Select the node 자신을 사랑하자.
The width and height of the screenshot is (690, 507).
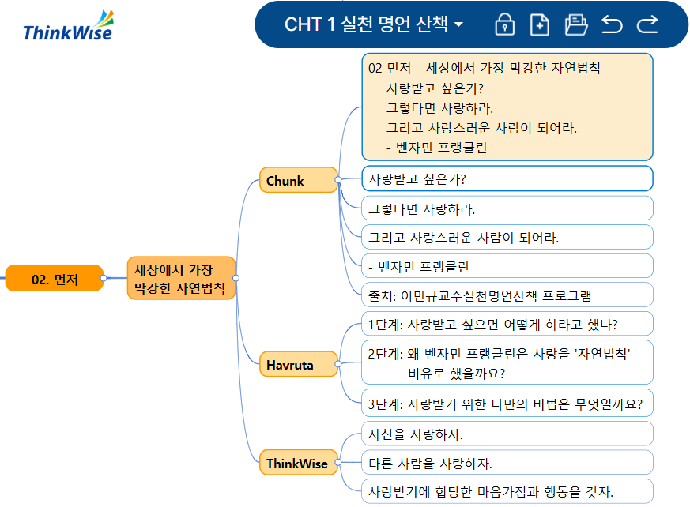pyautogui.click(x=507, y=434)
